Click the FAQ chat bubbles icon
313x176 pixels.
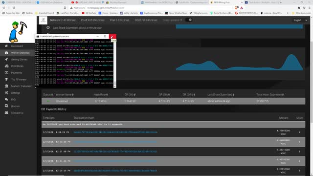pos(6,99)
